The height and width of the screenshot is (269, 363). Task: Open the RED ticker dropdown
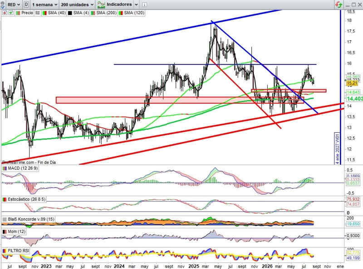[x=14, y=5]
